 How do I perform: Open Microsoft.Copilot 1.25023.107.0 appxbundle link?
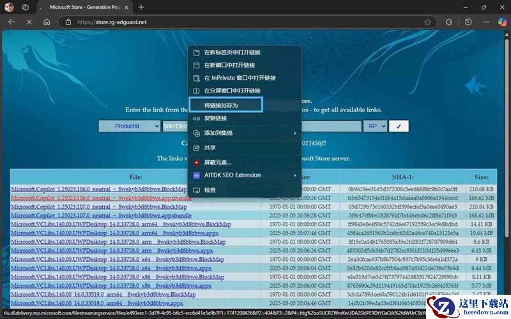[x=101, y=216]
